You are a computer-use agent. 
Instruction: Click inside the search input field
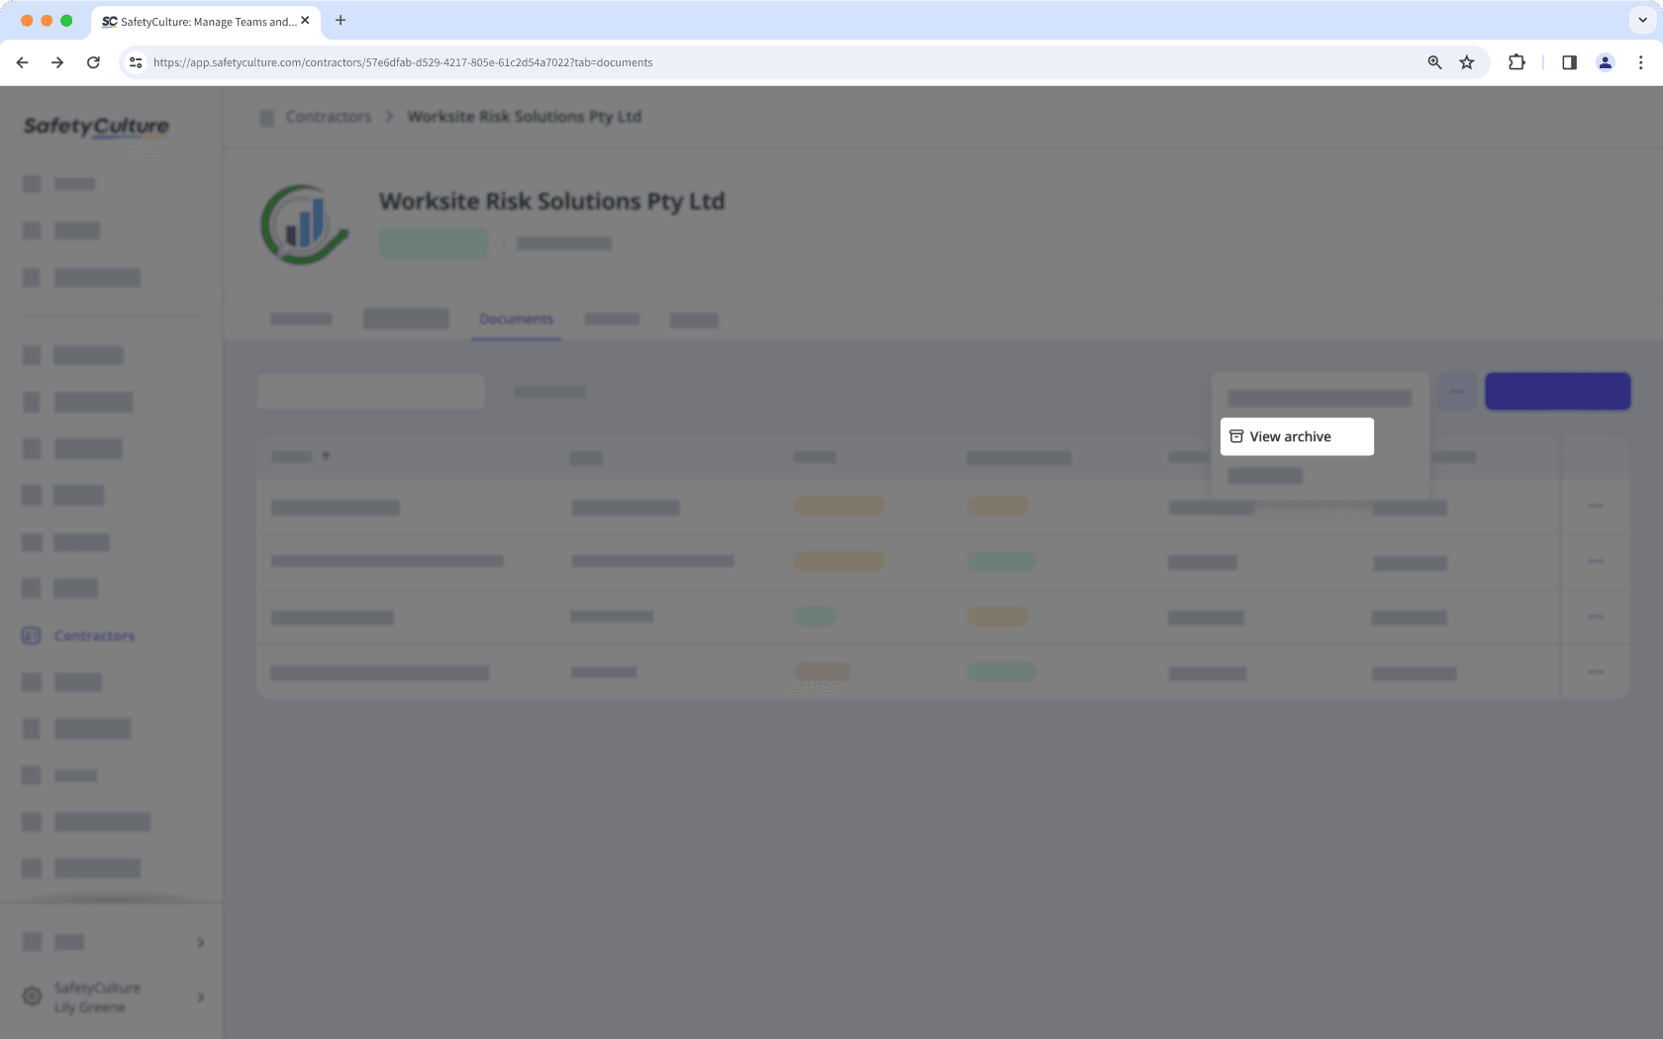(370, 390)
